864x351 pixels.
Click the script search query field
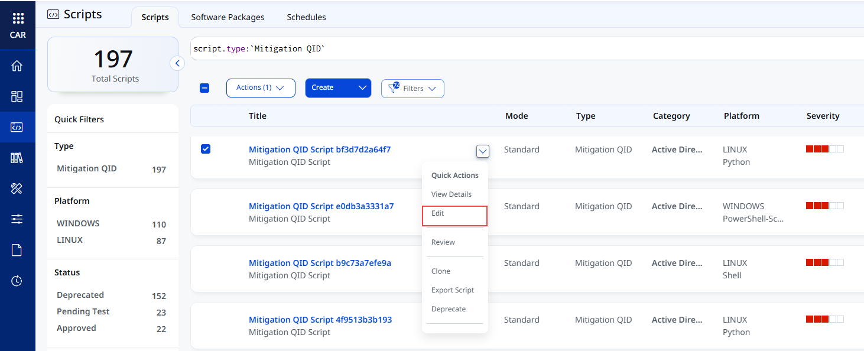527,48
